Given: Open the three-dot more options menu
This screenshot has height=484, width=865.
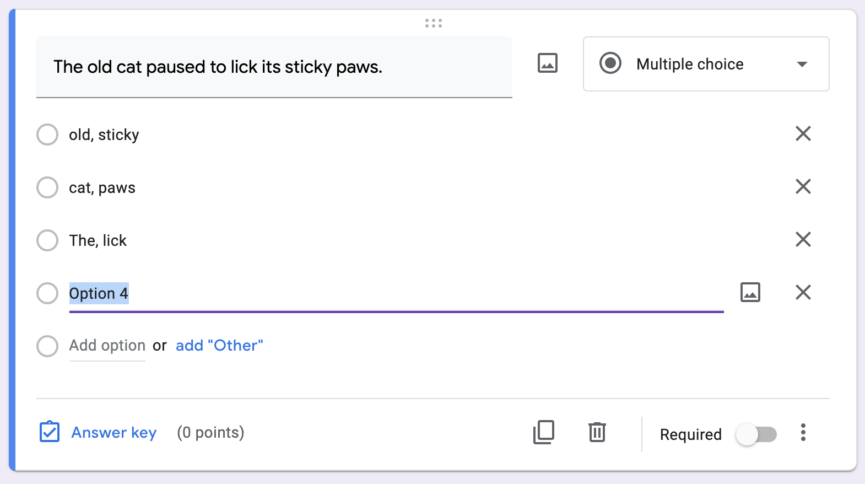Looking at the screenshot, I should [x=803, y=434].
